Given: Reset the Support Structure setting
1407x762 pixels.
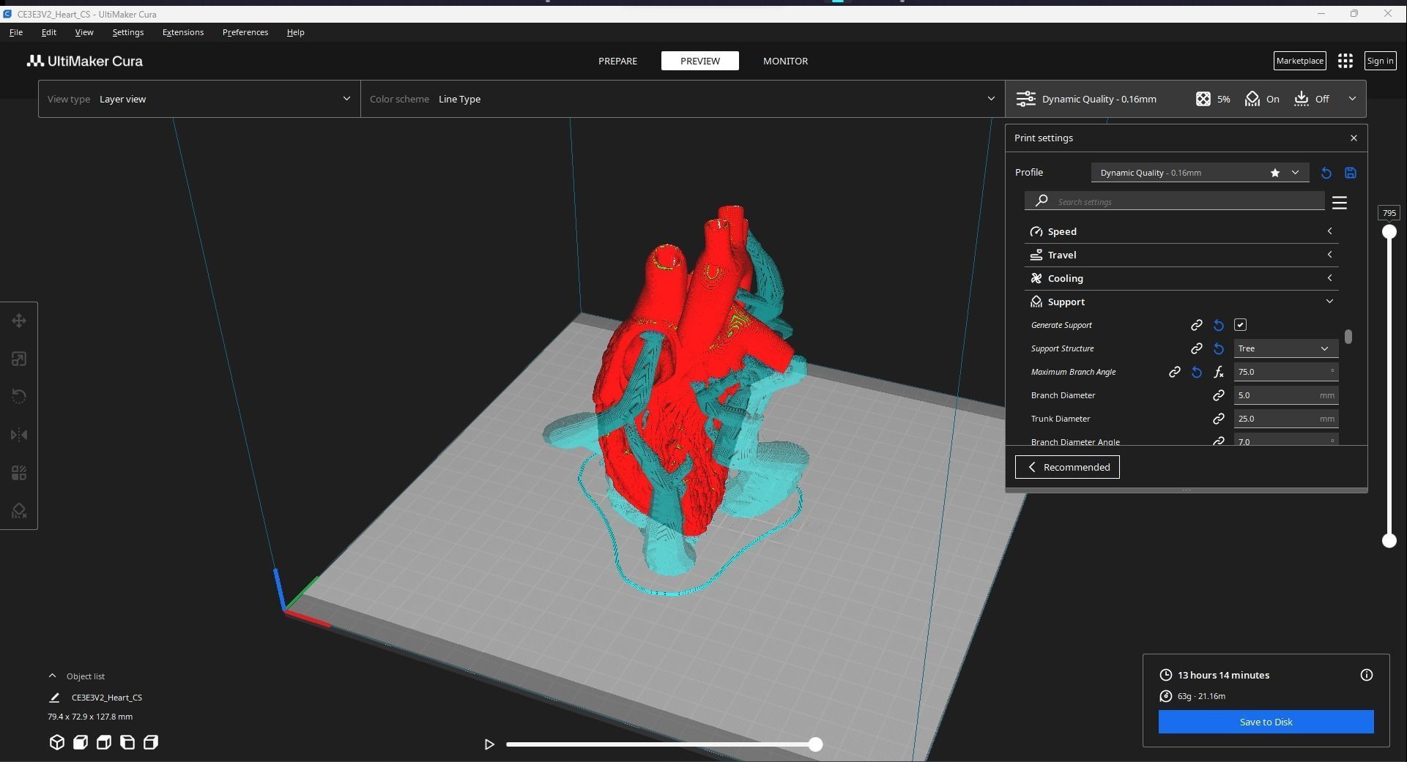Looking at the screenshot, I should (1219, 348).
